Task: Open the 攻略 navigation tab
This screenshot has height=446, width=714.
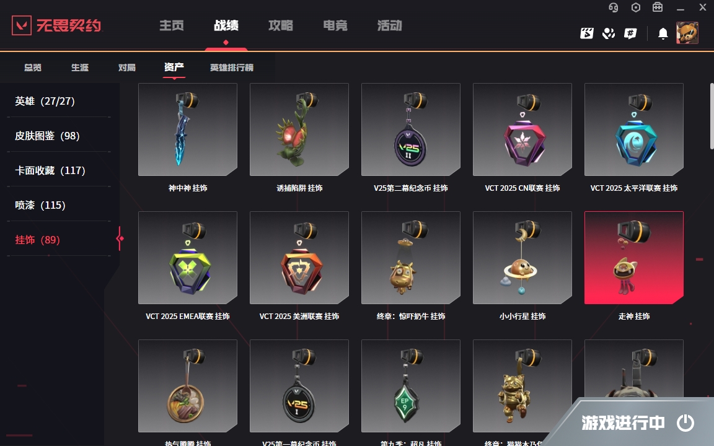Action: (x=281, y=25)
